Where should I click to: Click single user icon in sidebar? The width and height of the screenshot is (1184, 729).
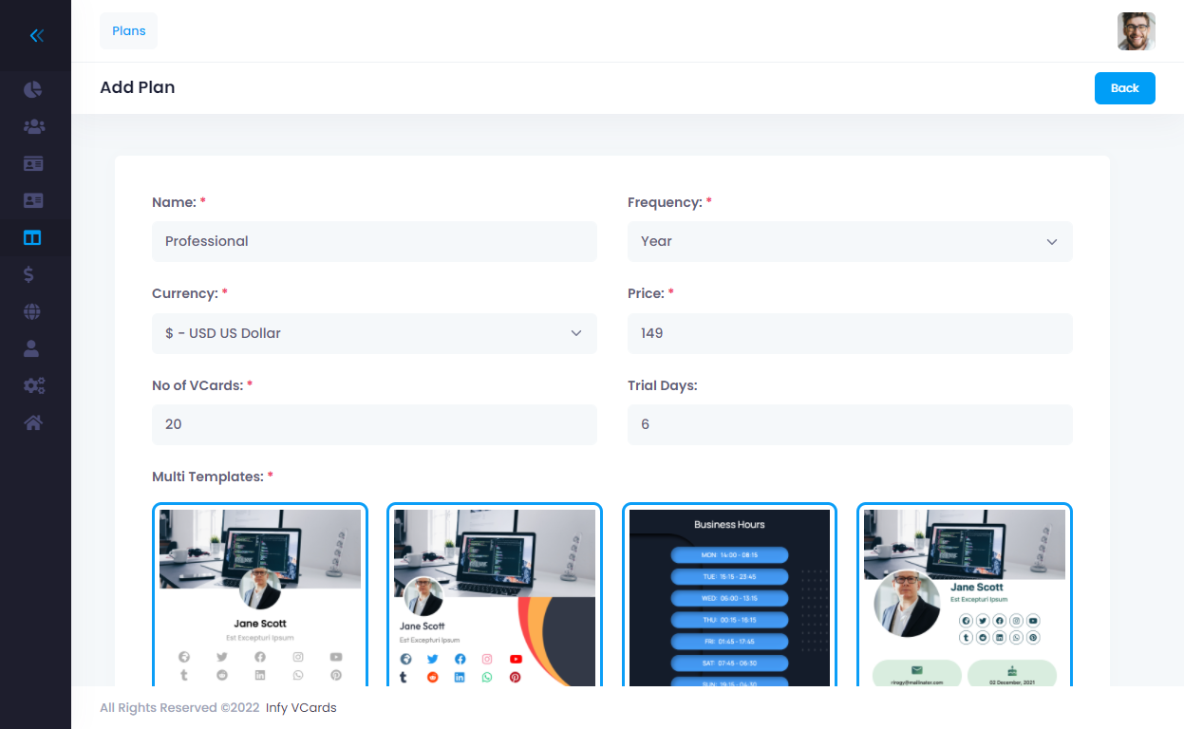[x=31, y=348]
